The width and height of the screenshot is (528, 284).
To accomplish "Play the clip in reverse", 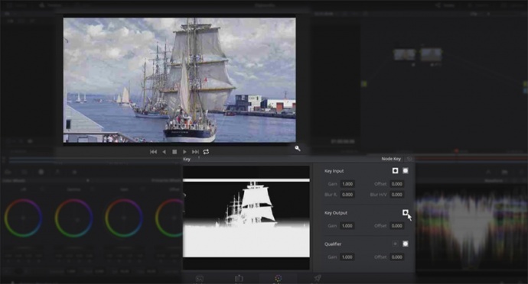I will click(x=164, y=152).
